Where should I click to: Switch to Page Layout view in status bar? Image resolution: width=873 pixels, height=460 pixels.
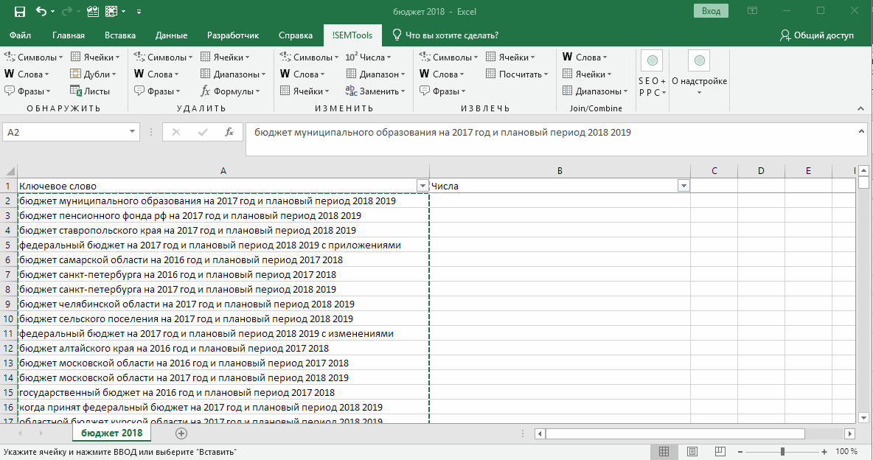coord(692,451)
